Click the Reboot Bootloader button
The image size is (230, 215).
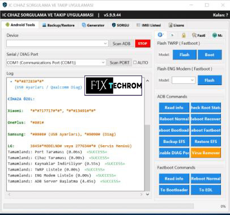pos(174,130)
